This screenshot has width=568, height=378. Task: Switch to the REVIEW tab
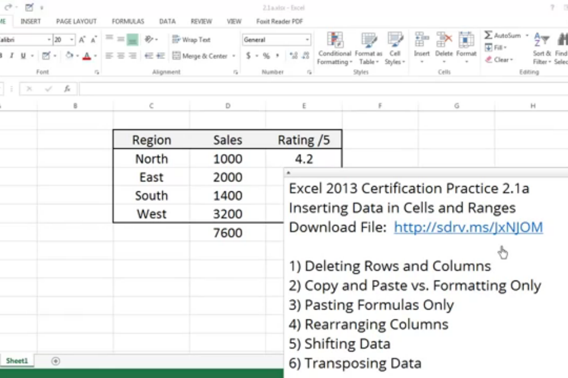click(201, 21)
